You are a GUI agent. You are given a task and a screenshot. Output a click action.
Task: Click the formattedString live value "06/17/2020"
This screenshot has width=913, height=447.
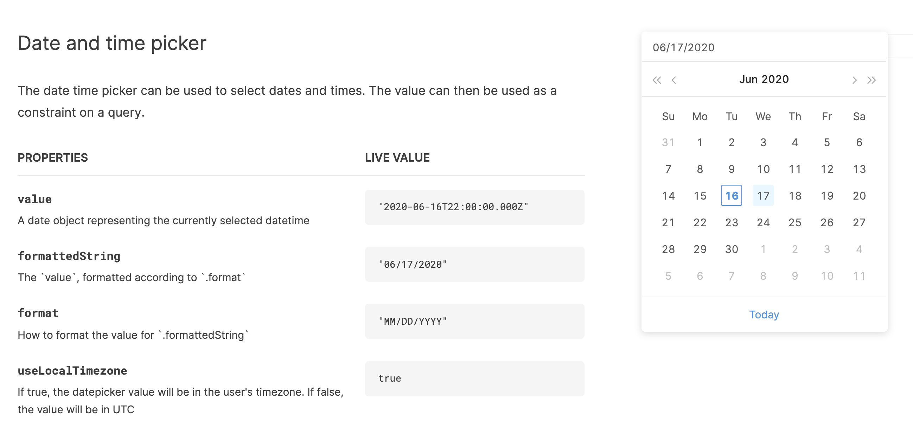pyautogui.click(x=474, y=264)
